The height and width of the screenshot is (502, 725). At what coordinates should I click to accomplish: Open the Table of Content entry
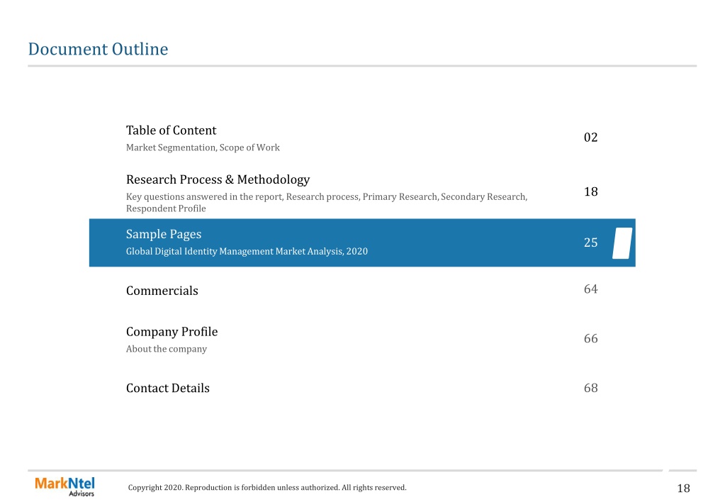171,130
